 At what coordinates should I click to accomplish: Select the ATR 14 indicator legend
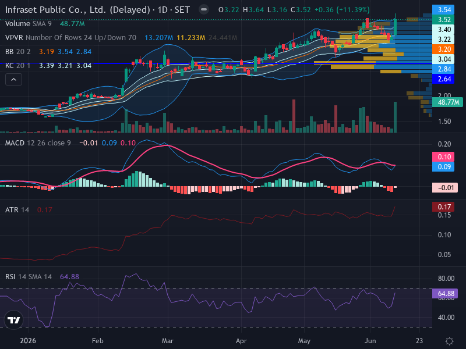[x=17, y=210]
